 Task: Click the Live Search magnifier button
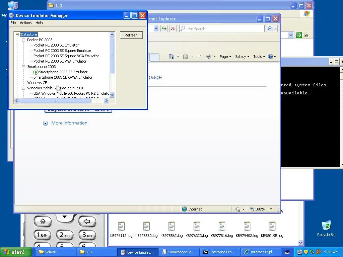point(270,28)
